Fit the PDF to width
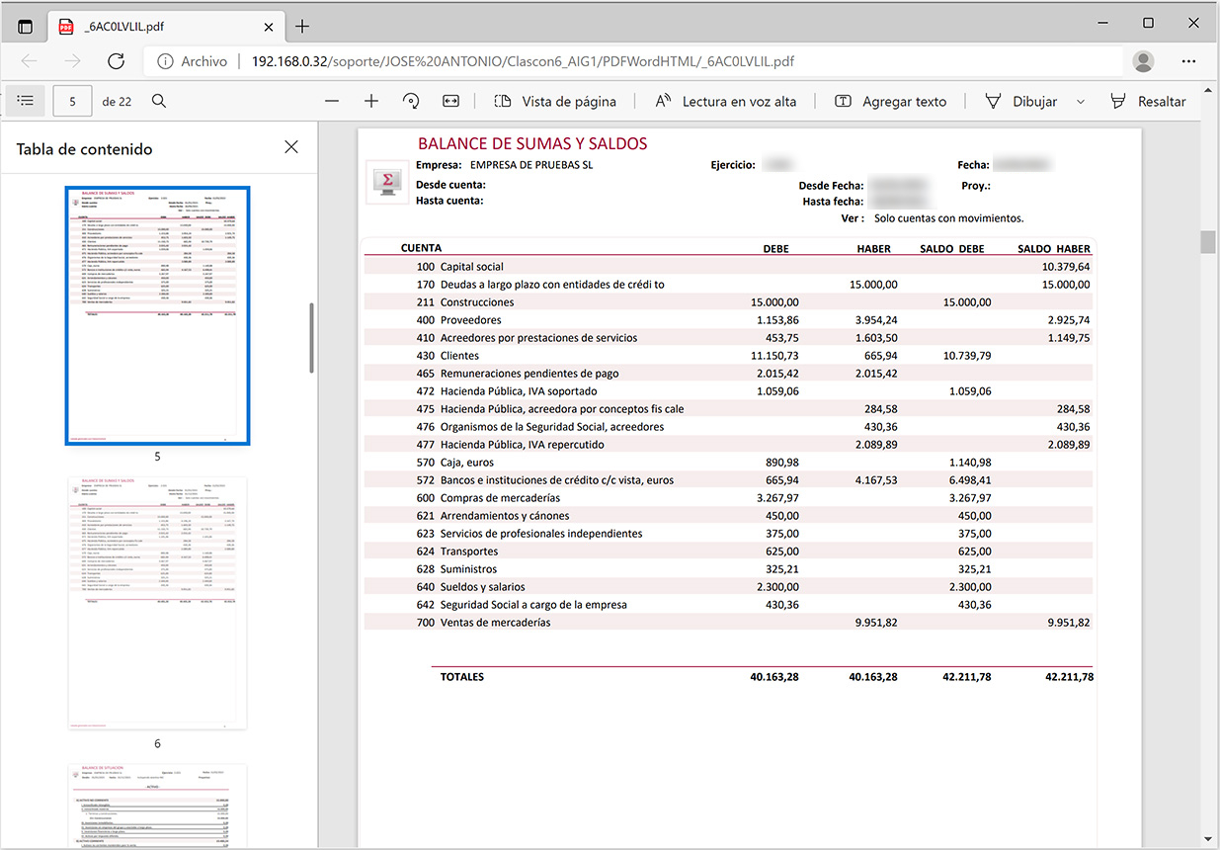This screenshot has width=1220, height=850. coord(451,101)
